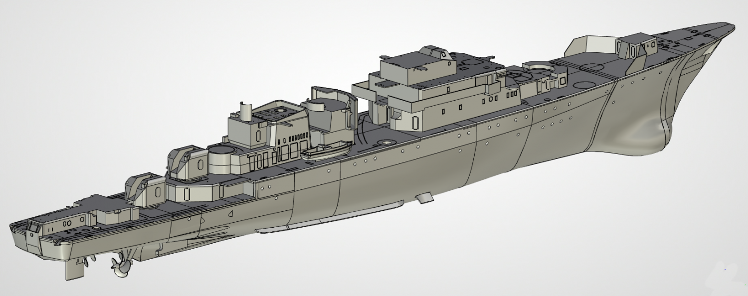The height and width of the screenshot is (296, 748).
Task: Click the circular hatch on the midship deck
Action: [x=387, y=143]
